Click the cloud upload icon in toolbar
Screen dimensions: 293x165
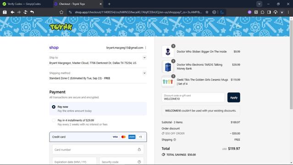pos(276,12)
